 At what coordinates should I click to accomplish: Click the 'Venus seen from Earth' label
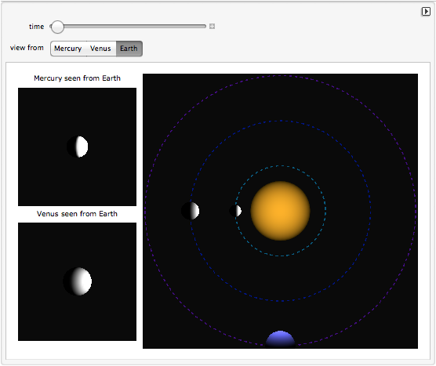tap(77, 214)
